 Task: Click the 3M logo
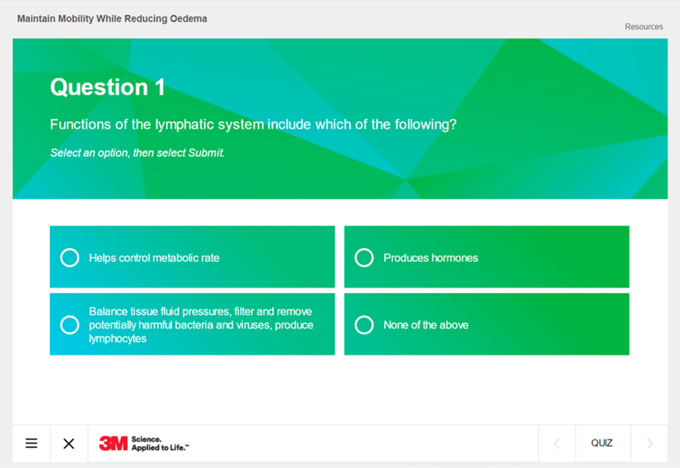pos(113,443)
